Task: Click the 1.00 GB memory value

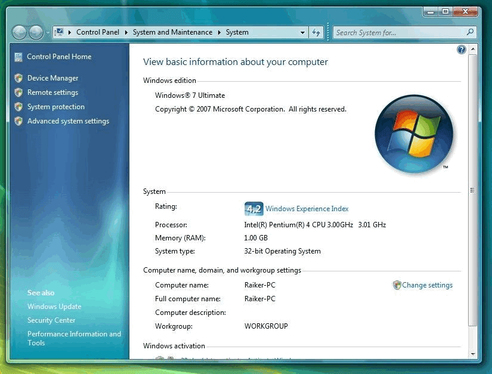Action: point(256,238)
